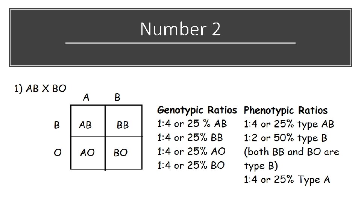Click row label B left of the square
This screenshot has height=203, width=361.
click(57, 125)
